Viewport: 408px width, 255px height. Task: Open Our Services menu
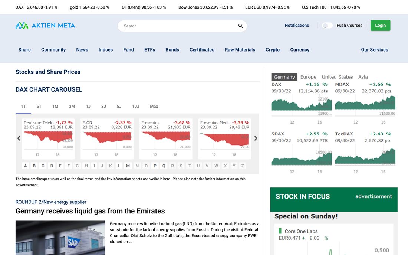point(375,50)
